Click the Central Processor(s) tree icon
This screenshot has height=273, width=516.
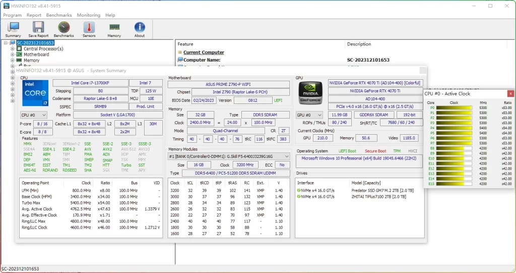[19, 48]
